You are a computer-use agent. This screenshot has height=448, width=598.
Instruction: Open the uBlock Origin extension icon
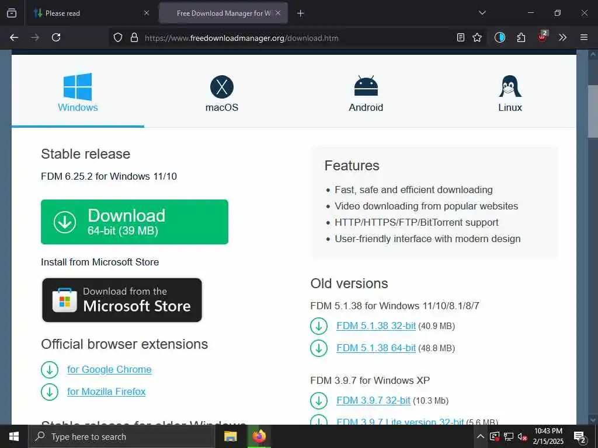543,37
